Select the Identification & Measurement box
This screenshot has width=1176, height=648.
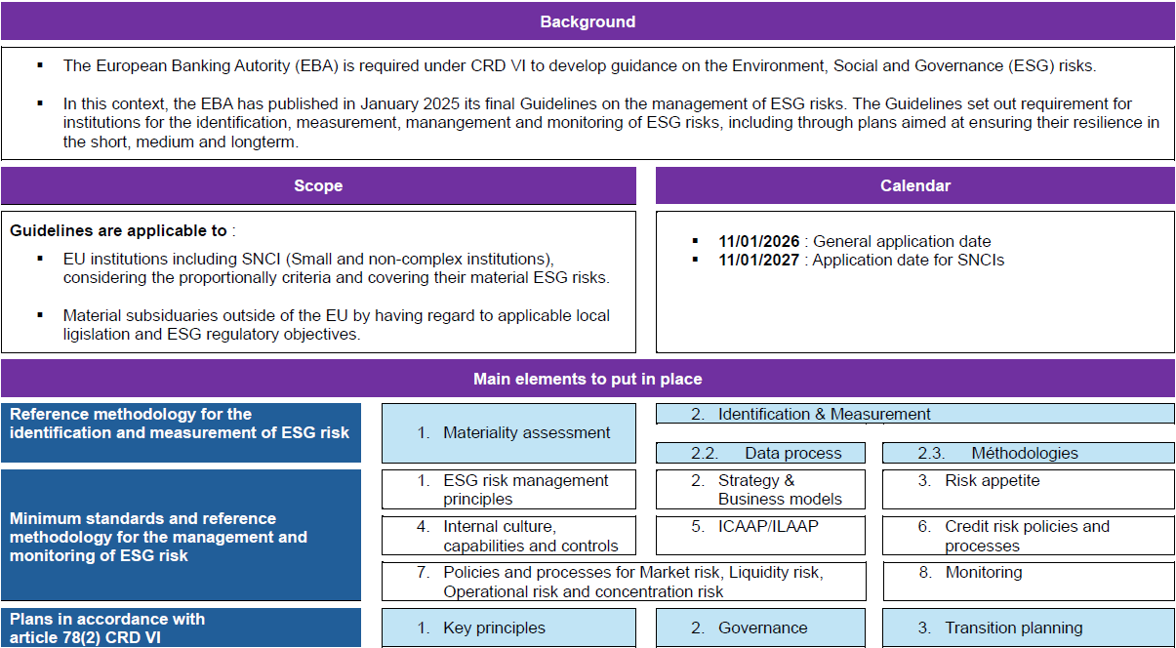[x=914, y=414]
